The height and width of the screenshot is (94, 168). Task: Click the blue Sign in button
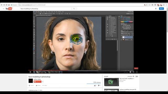pyautogui.click(x=161, y=9)
